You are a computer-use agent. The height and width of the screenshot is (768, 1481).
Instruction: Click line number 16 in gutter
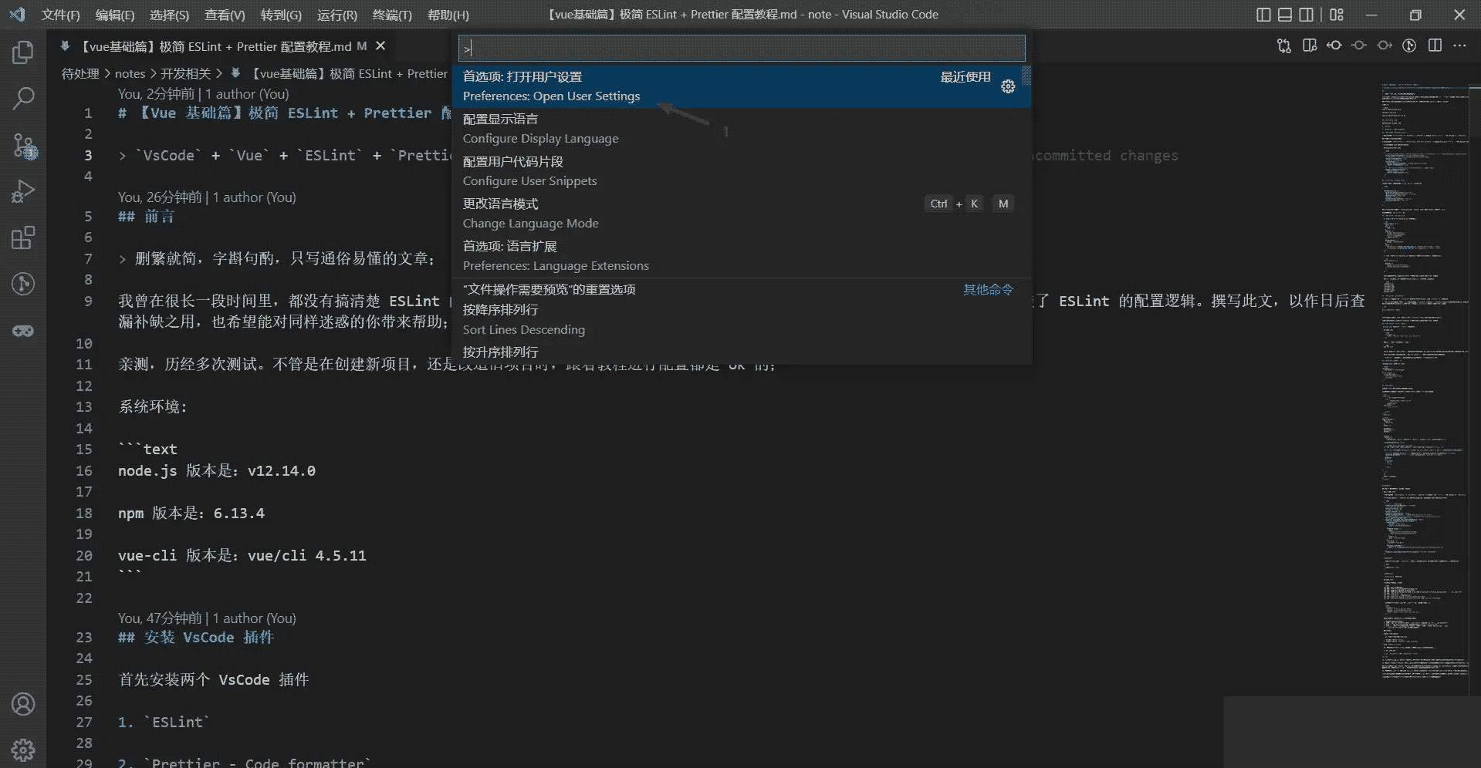pyautogui.click(x=84, y=470)
